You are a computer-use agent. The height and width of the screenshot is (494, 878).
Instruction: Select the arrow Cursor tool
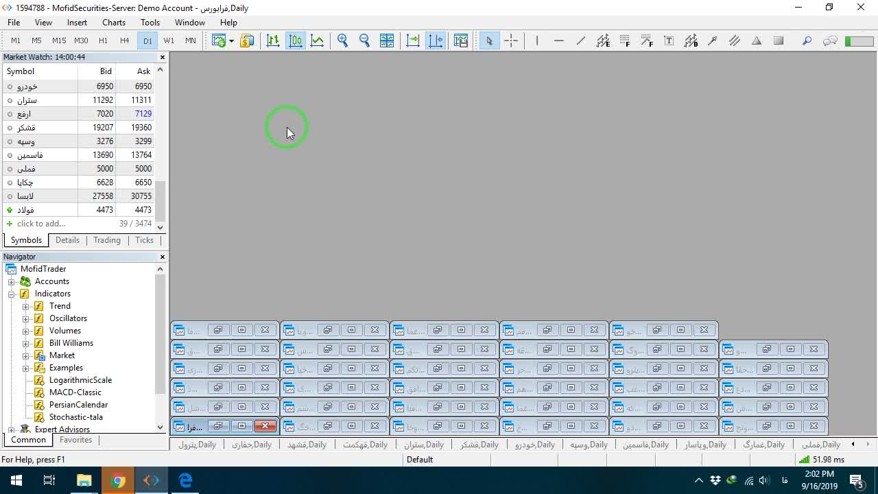point(489,40)
